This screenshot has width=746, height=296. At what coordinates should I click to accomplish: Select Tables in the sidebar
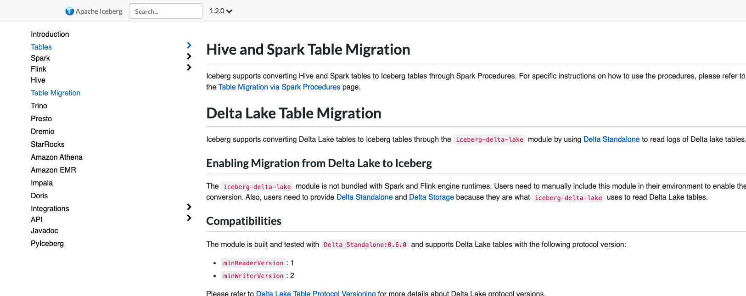click(41, 47)
